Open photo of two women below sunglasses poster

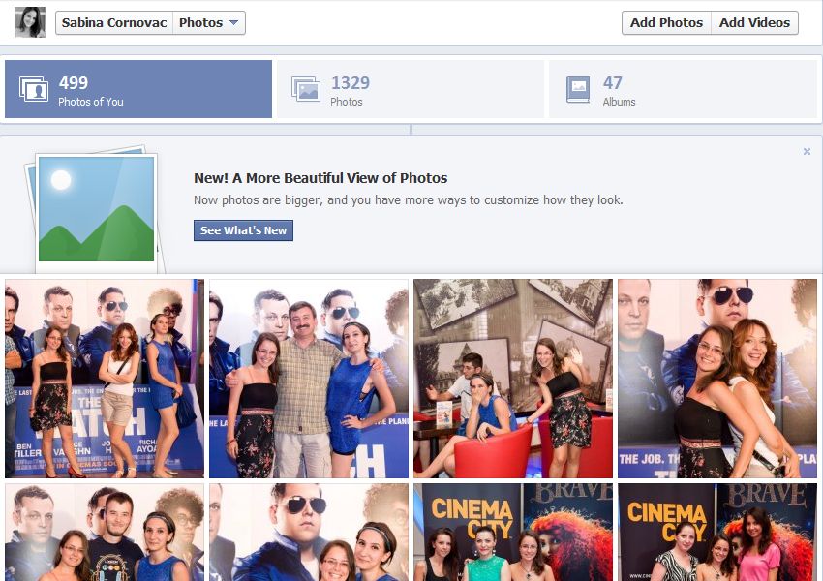pyautogui.click(x=309, y=533)
